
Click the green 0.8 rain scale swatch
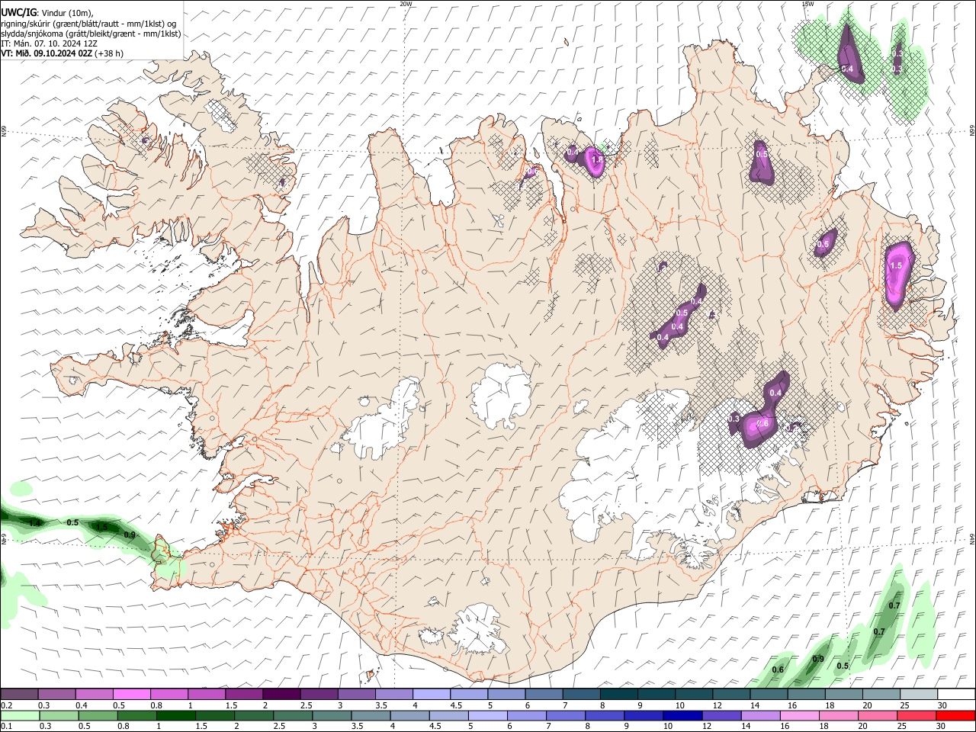(136, 715)
